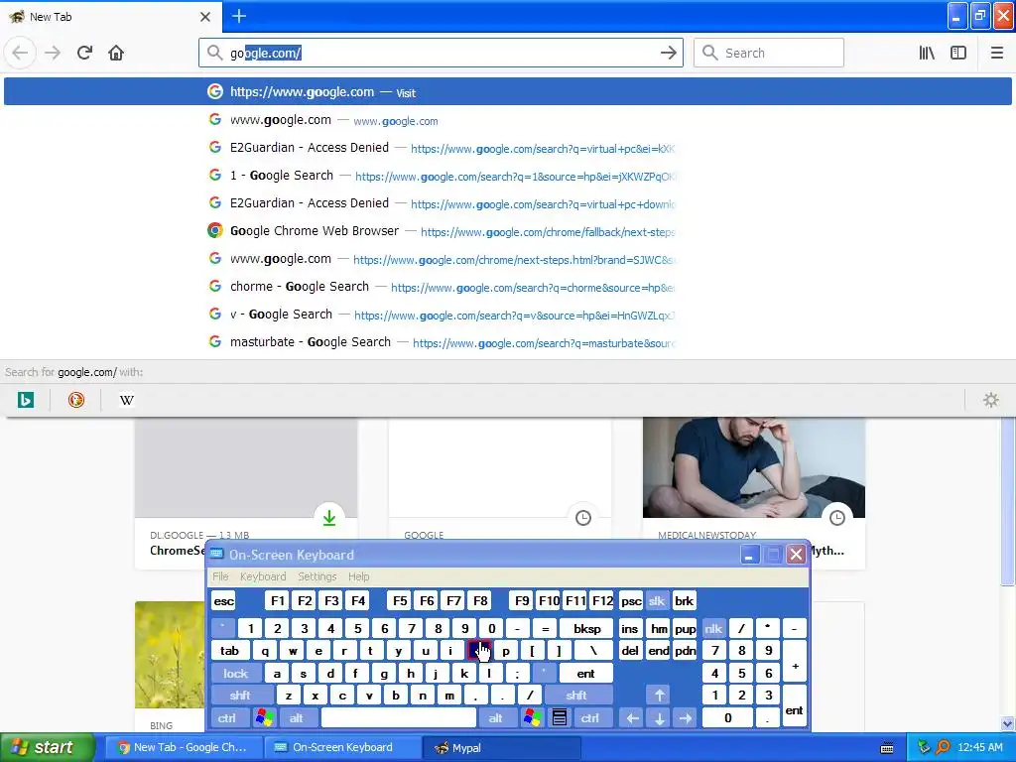1016x762 pixels.
Task: Open a new tab with plus icon
Action: coord(239,16)
